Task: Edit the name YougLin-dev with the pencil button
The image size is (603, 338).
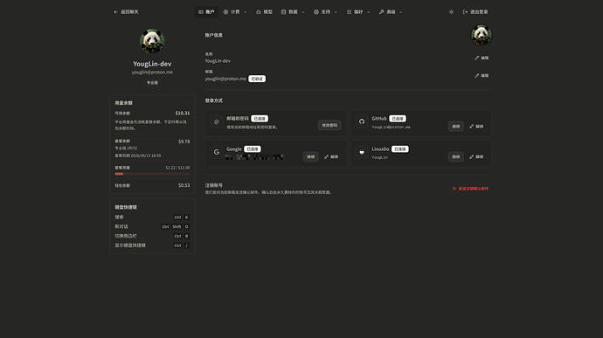Action: coord(482,58)
